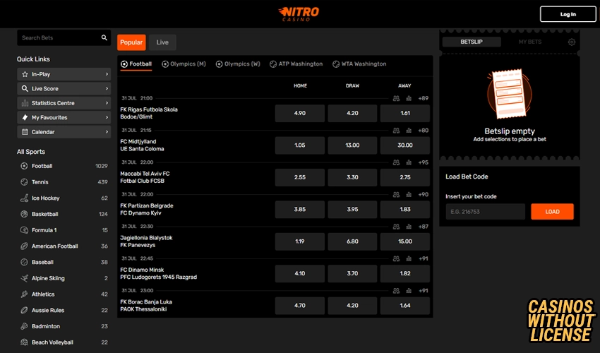Image resolution: width=600 pixels, height=353 pixels.
Task: Click the Statistics Centre chart icon
Action: point(25,103)
